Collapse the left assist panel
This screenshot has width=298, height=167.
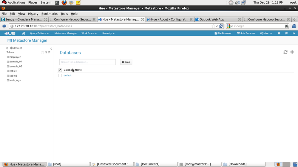[51, 49]
